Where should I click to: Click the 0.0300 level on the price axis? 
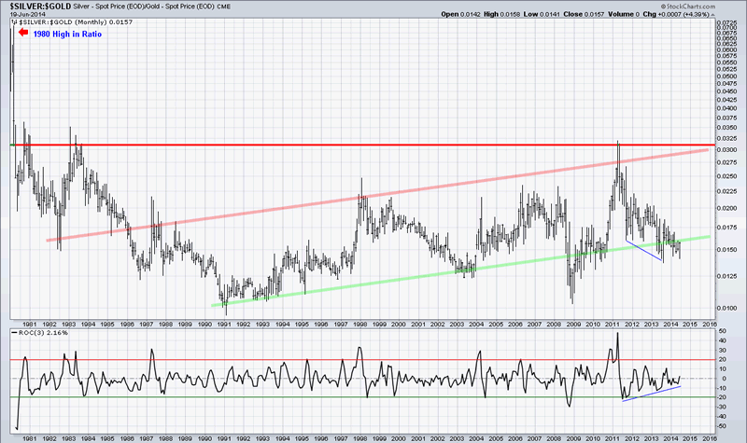pos(725,149)
